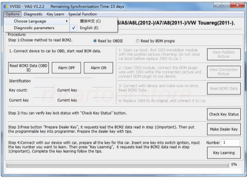Screen dimensions: 247x178
Task: Click the 'Identification' label
Action: [20, 81]
